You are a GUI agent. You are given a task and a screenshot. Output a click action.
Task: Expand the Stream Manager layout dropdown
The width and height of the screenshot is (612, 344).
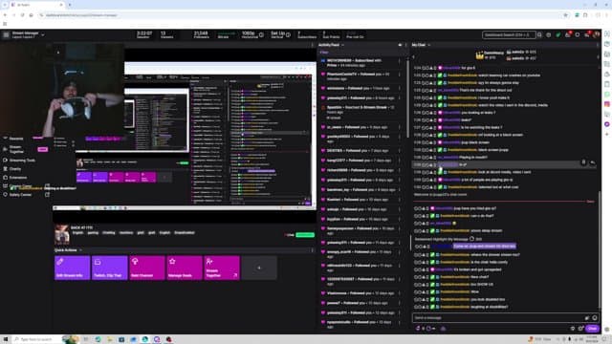tap(42, 35)
